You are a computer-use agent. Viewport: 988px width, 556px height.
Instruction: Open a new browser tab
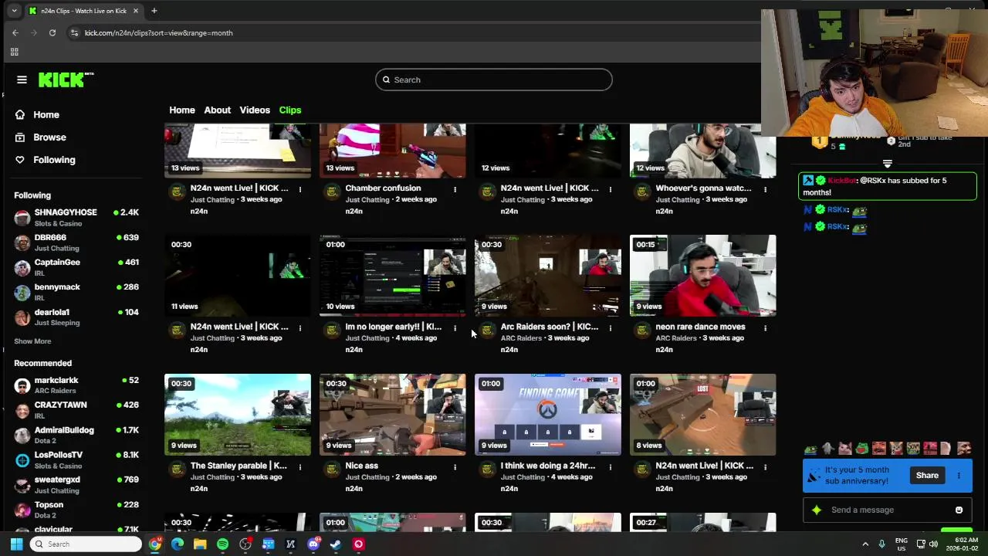pos(154,11)
